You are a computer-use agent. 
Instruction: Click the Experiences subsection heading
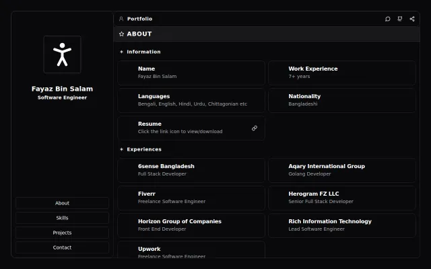pos(144,149)
